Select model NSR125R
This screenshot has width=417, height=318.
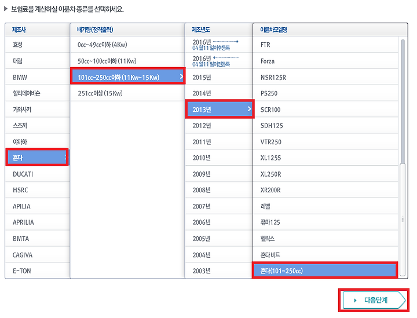click(325, 77)
